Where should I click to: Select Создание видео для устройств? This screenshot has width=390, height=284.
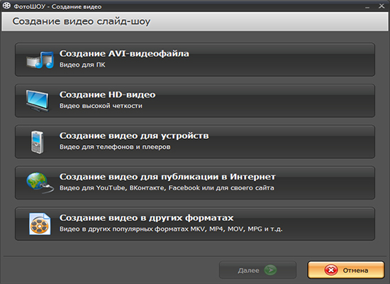(195, 142)
